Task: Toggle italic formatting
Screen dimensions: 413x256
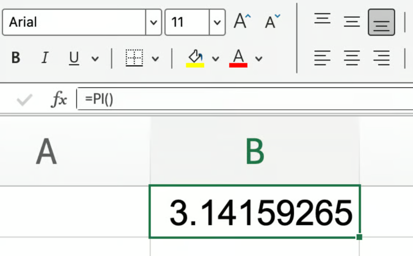Action: click(x=44, y=59)
